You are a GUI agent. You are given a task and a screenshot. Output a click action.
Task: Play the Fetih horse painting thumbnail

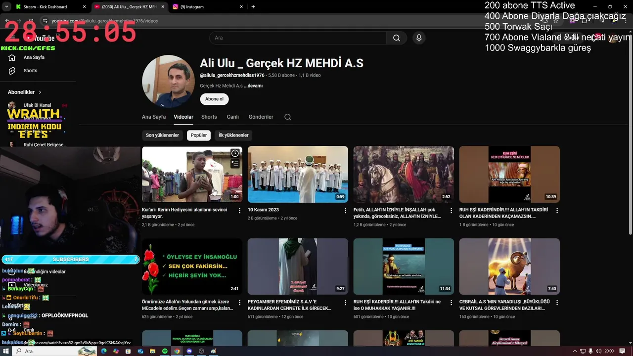404,174
